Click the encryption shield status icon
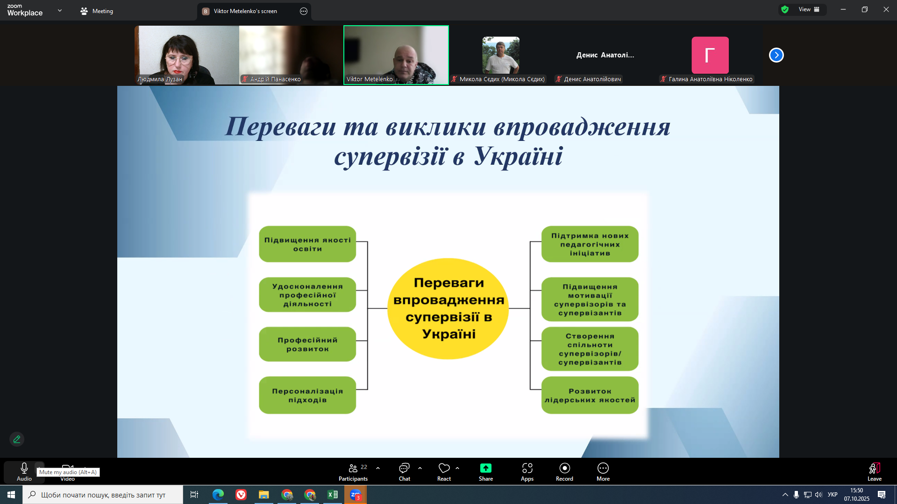The height and width of the screenshot is (504, 897). tap(785, 9)
